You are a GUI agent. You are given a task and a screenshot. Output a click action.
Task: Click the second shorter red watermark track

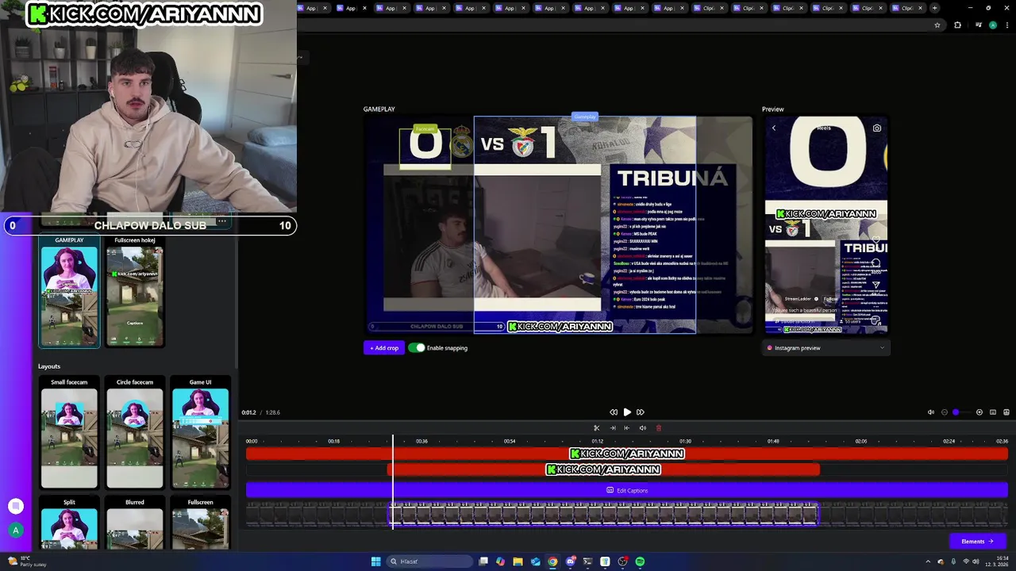point(603,469)
